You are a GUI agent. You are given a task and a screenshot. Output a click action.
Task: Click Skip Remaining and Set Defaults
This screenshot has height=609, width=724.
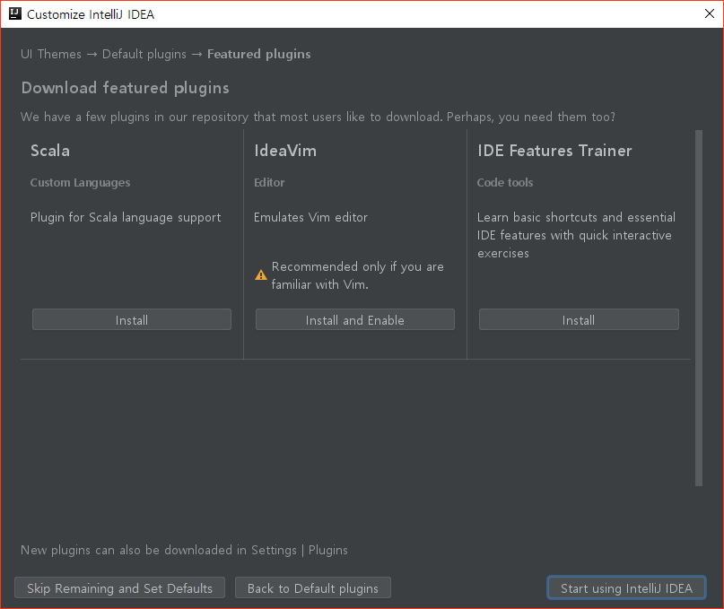pyautogui.click(x=119, y=587)
